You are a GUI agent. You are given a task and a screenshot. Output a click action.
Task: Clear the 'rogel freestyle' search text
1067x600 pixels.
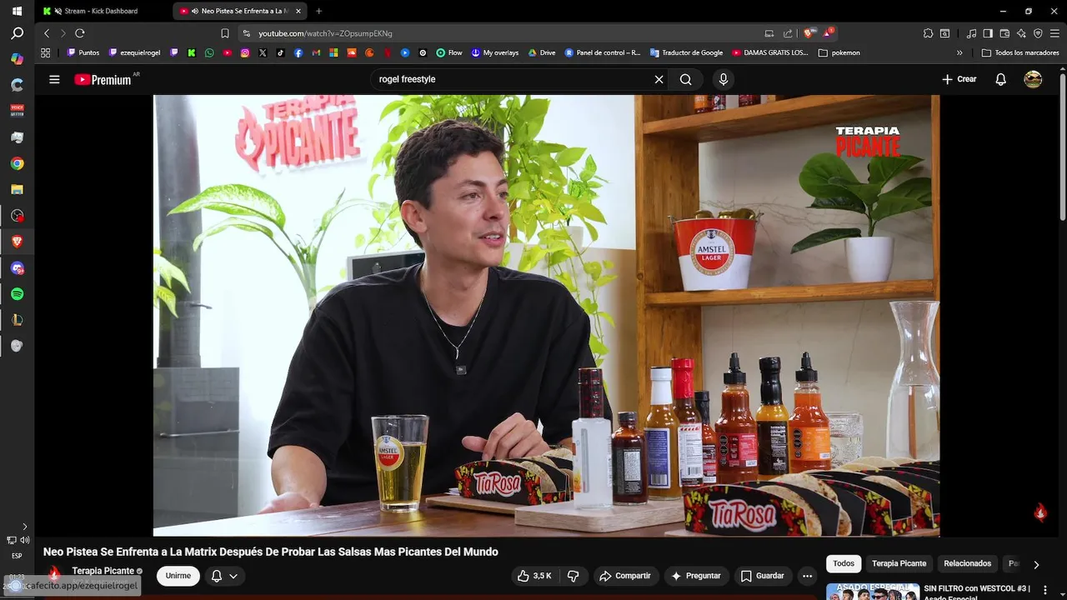click(x=659, y=79)
